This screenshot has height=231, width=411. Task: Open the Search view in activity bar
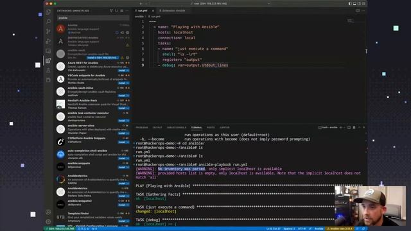48,21
